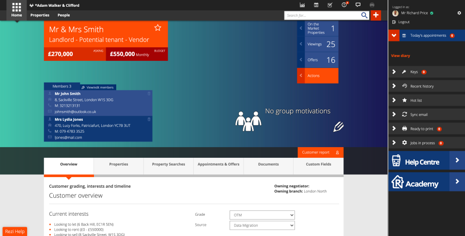This screenshot has width=465, height=236.
Task: Click the orange plus add button
Action: (x=376, y=15)
